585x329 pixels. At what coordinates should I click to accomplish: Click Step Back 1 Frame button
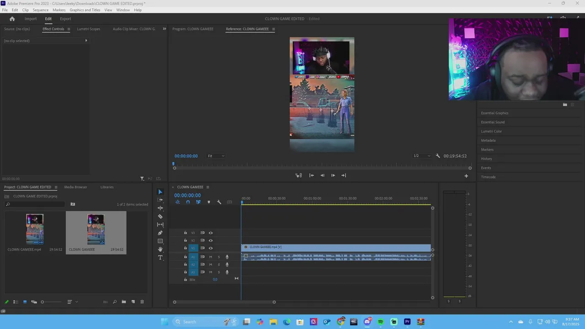(322, 175)
